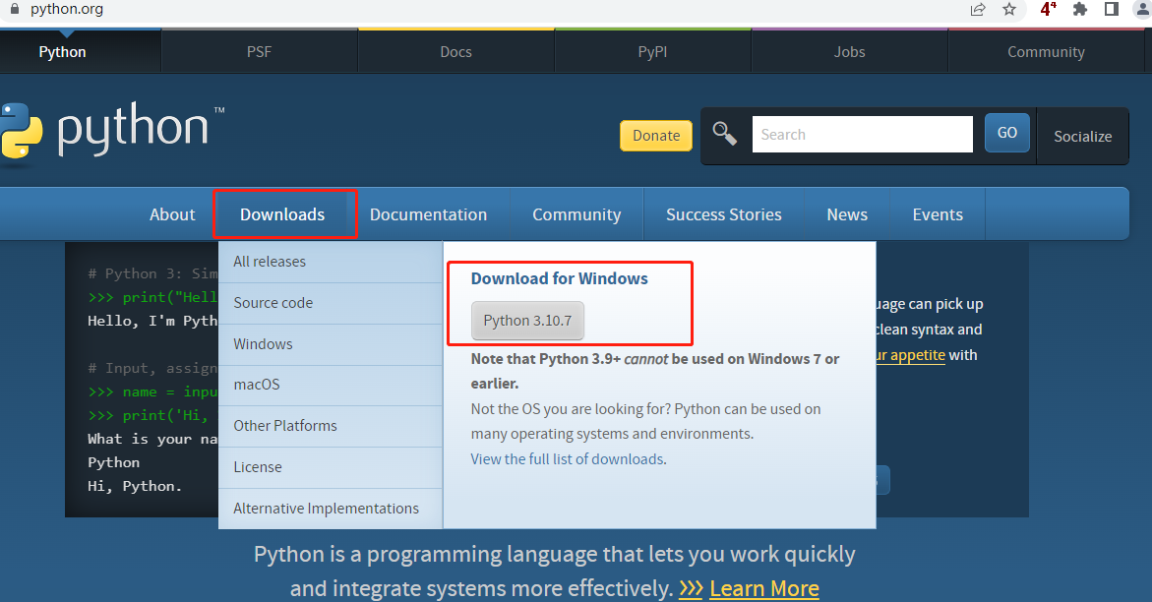Select Source code in Downloads dropdown

(330, 303)
